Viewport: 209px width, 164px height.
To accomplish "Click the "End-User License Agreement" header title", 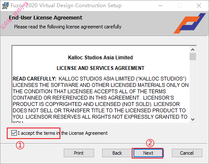I will [x=46, y=18].
